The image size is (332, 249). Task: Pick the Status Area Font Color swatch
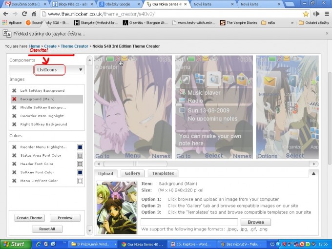pyautogui.click(x=80, y=156)
